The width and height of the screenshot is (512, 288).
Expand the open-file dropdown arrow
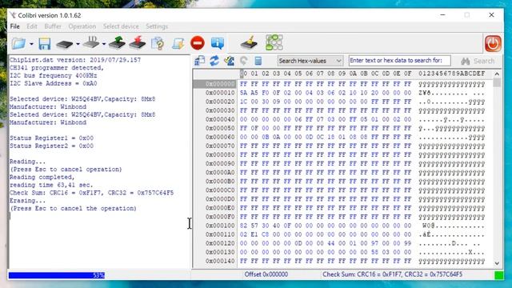pos(31,44)
